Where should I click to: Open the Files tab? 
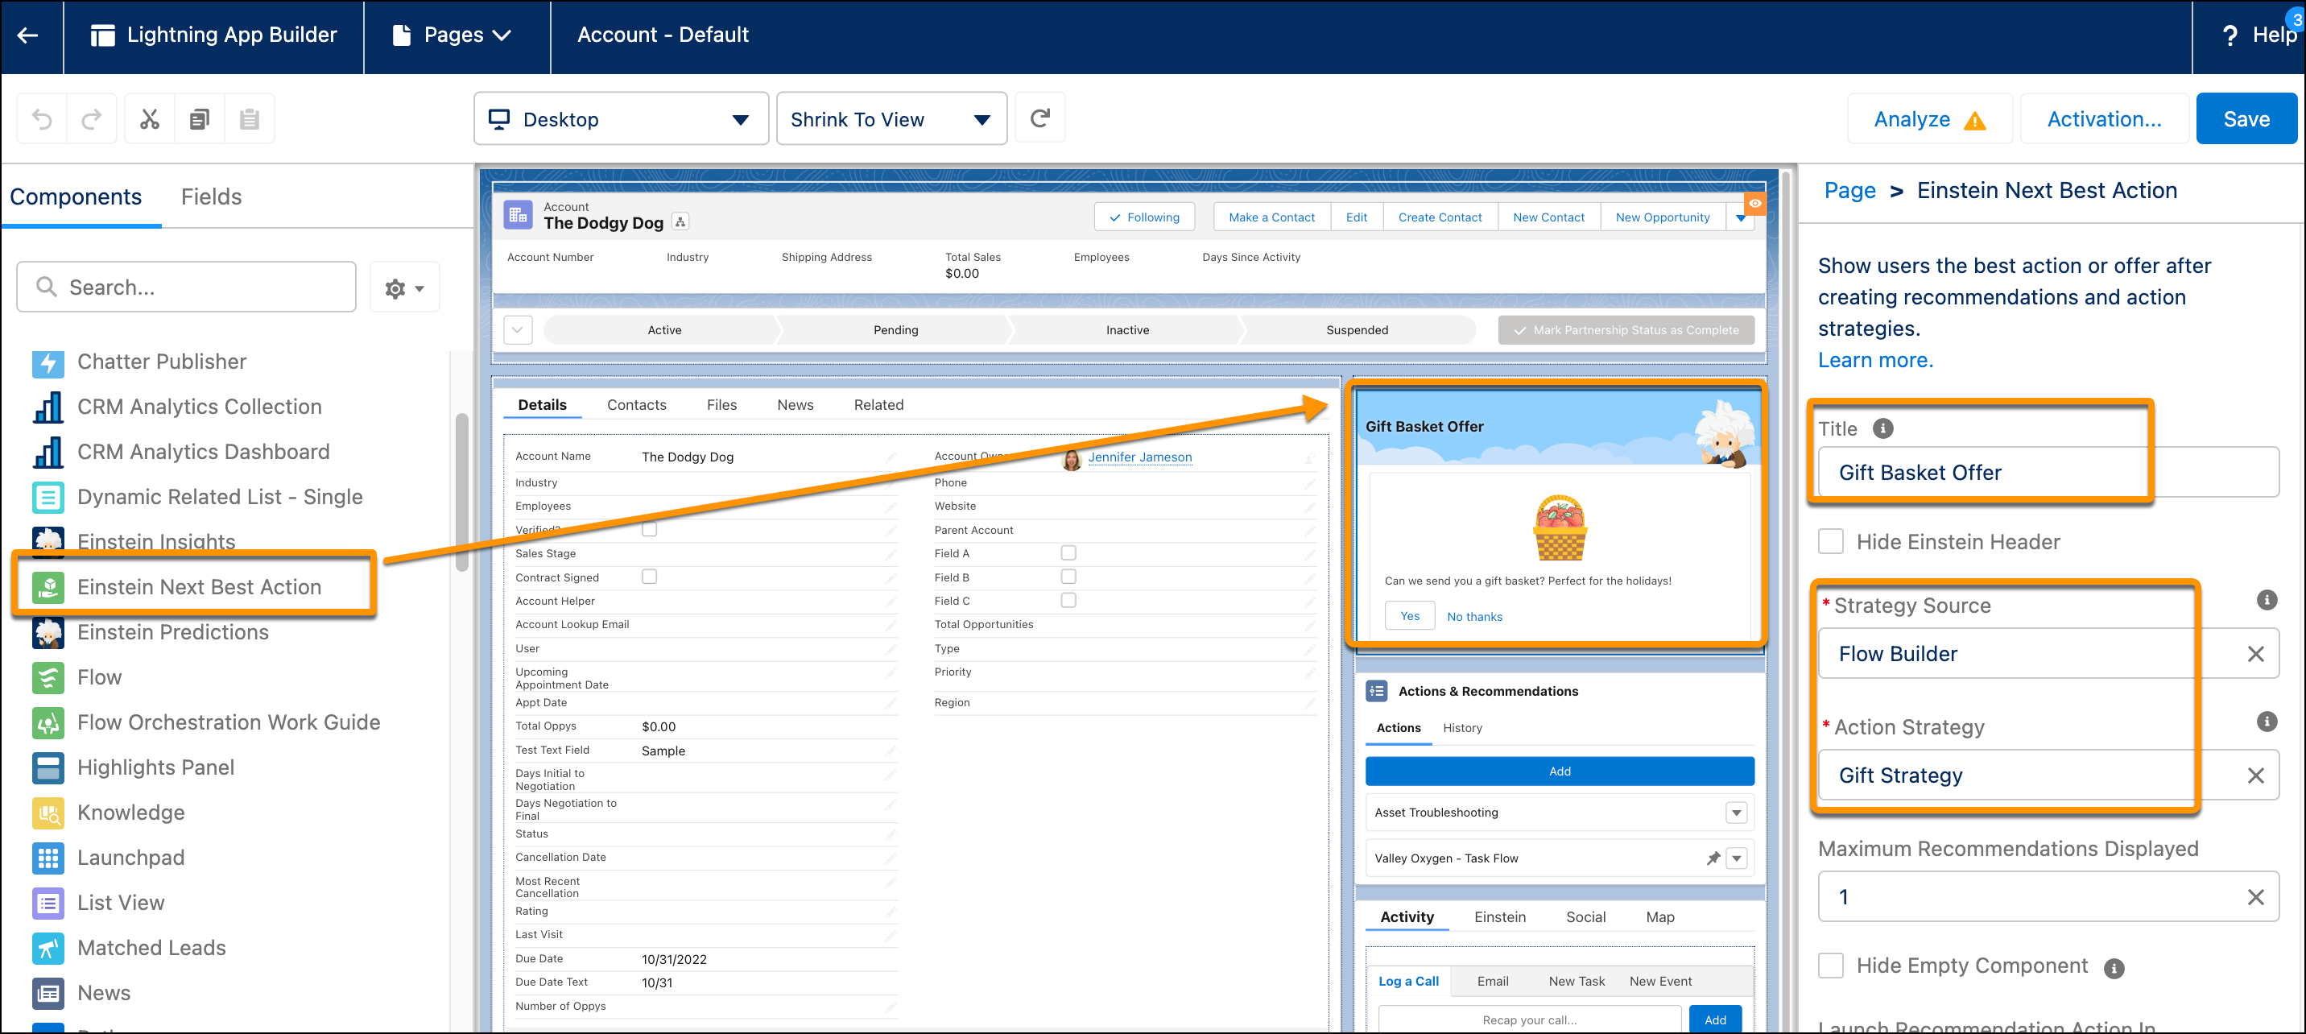click(x=721, y=406)
